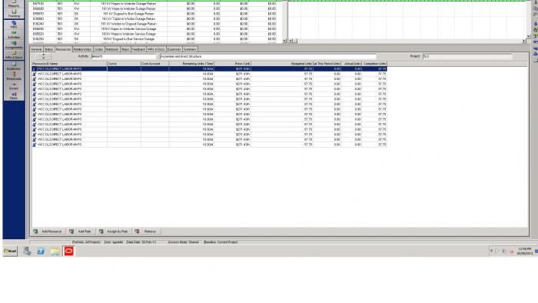The height and width of the screenshot is (303, 538).
Task: Open WPs & Docs in sidebar
Action: pyautogui.click(x=14, y=55)
